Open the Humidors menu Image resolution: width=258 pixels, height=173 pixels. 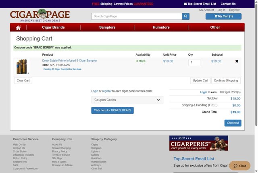161,27
